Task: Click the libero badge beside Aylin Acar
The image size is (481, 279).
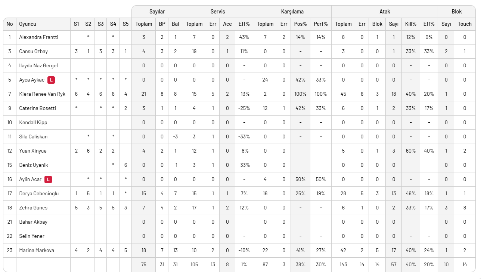Action: 48,179
